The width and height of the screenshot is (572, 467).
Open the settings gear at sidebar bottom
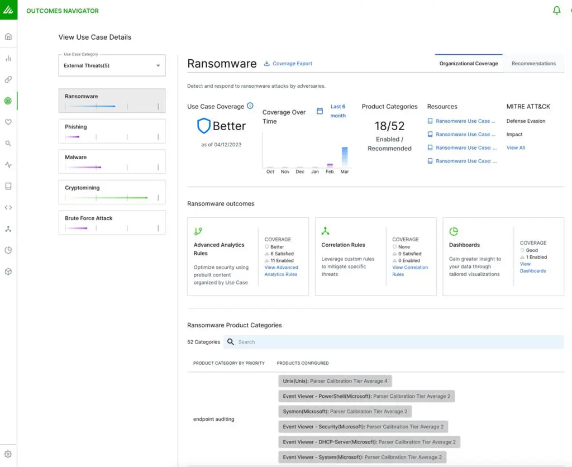(x=8, y=454)
